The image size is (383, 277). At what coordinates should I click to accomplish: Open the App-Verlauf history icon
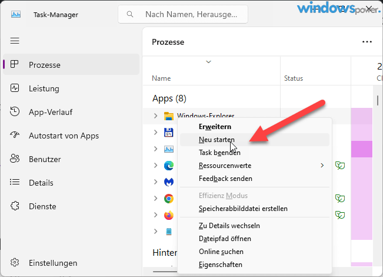(x=15, y=111)
